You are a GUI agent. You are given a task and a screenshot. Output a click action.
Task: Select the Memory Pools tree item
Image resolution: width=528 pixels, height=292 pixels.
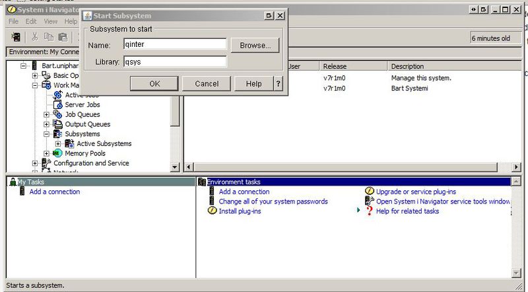coord(85,153)
